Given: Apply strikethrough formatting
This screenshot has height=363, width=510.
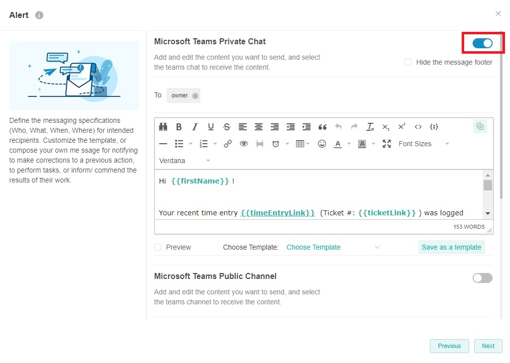Looking at the screenshot, I should click(227, 127).
